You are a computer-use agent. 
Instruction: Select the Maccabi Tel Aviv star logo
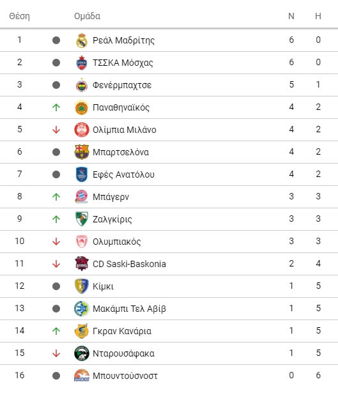81,309
